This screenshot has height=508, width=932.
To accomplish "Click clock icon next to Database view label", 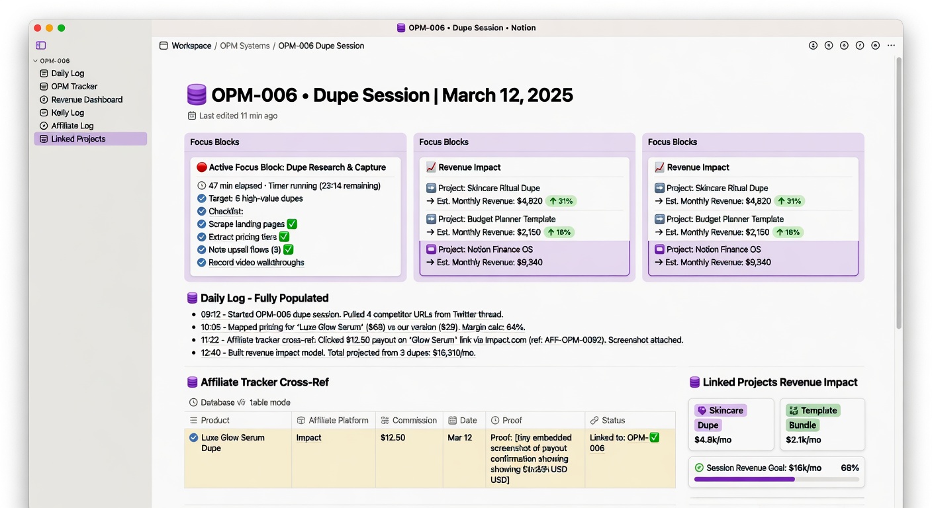I will pyautogui.click(x=193, y=402).
